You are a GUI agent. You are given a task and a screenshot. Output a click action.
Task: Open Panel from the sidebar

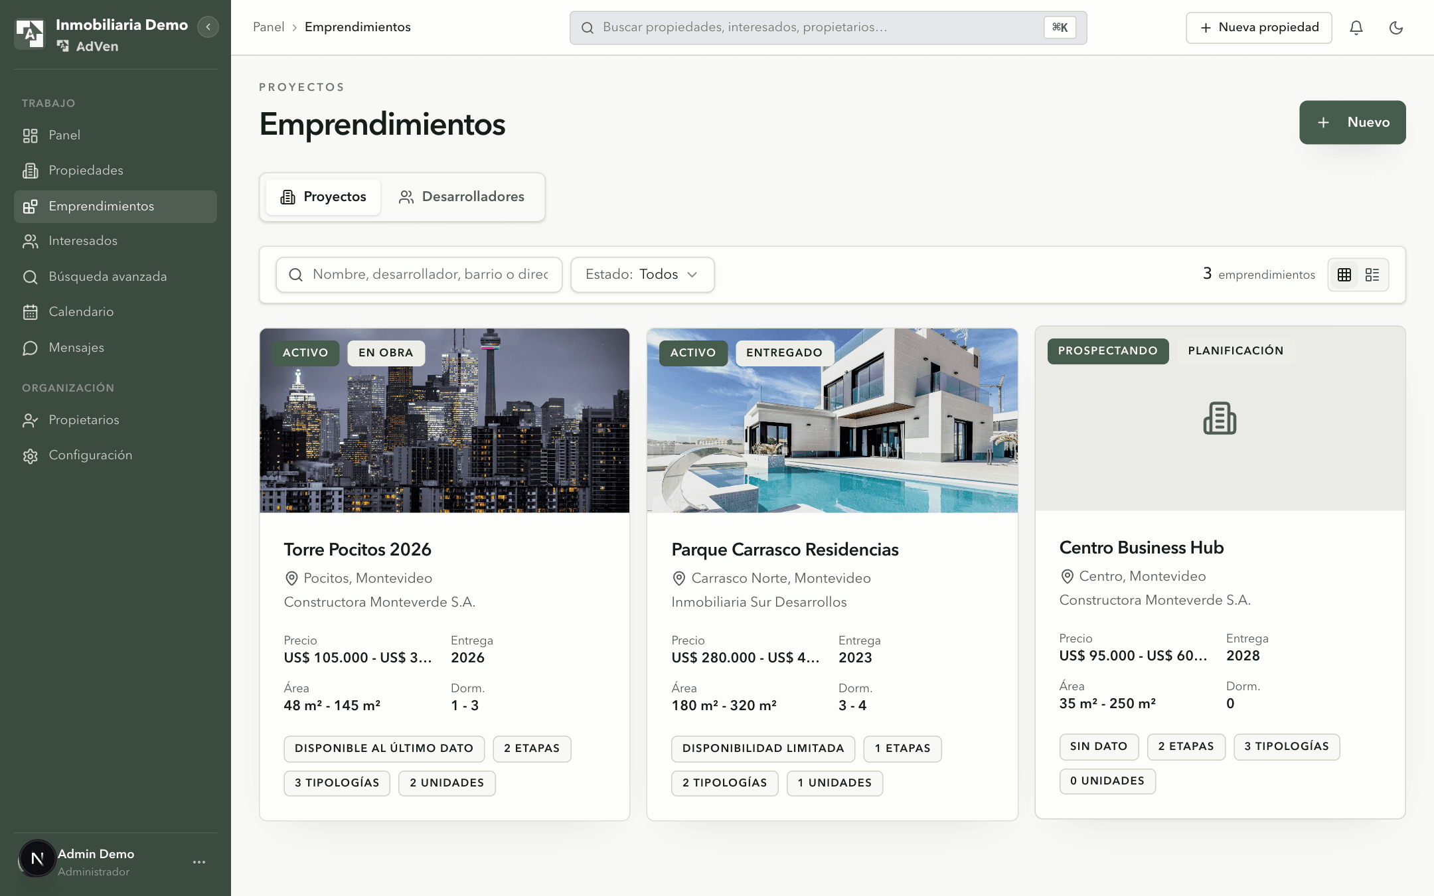116,135
